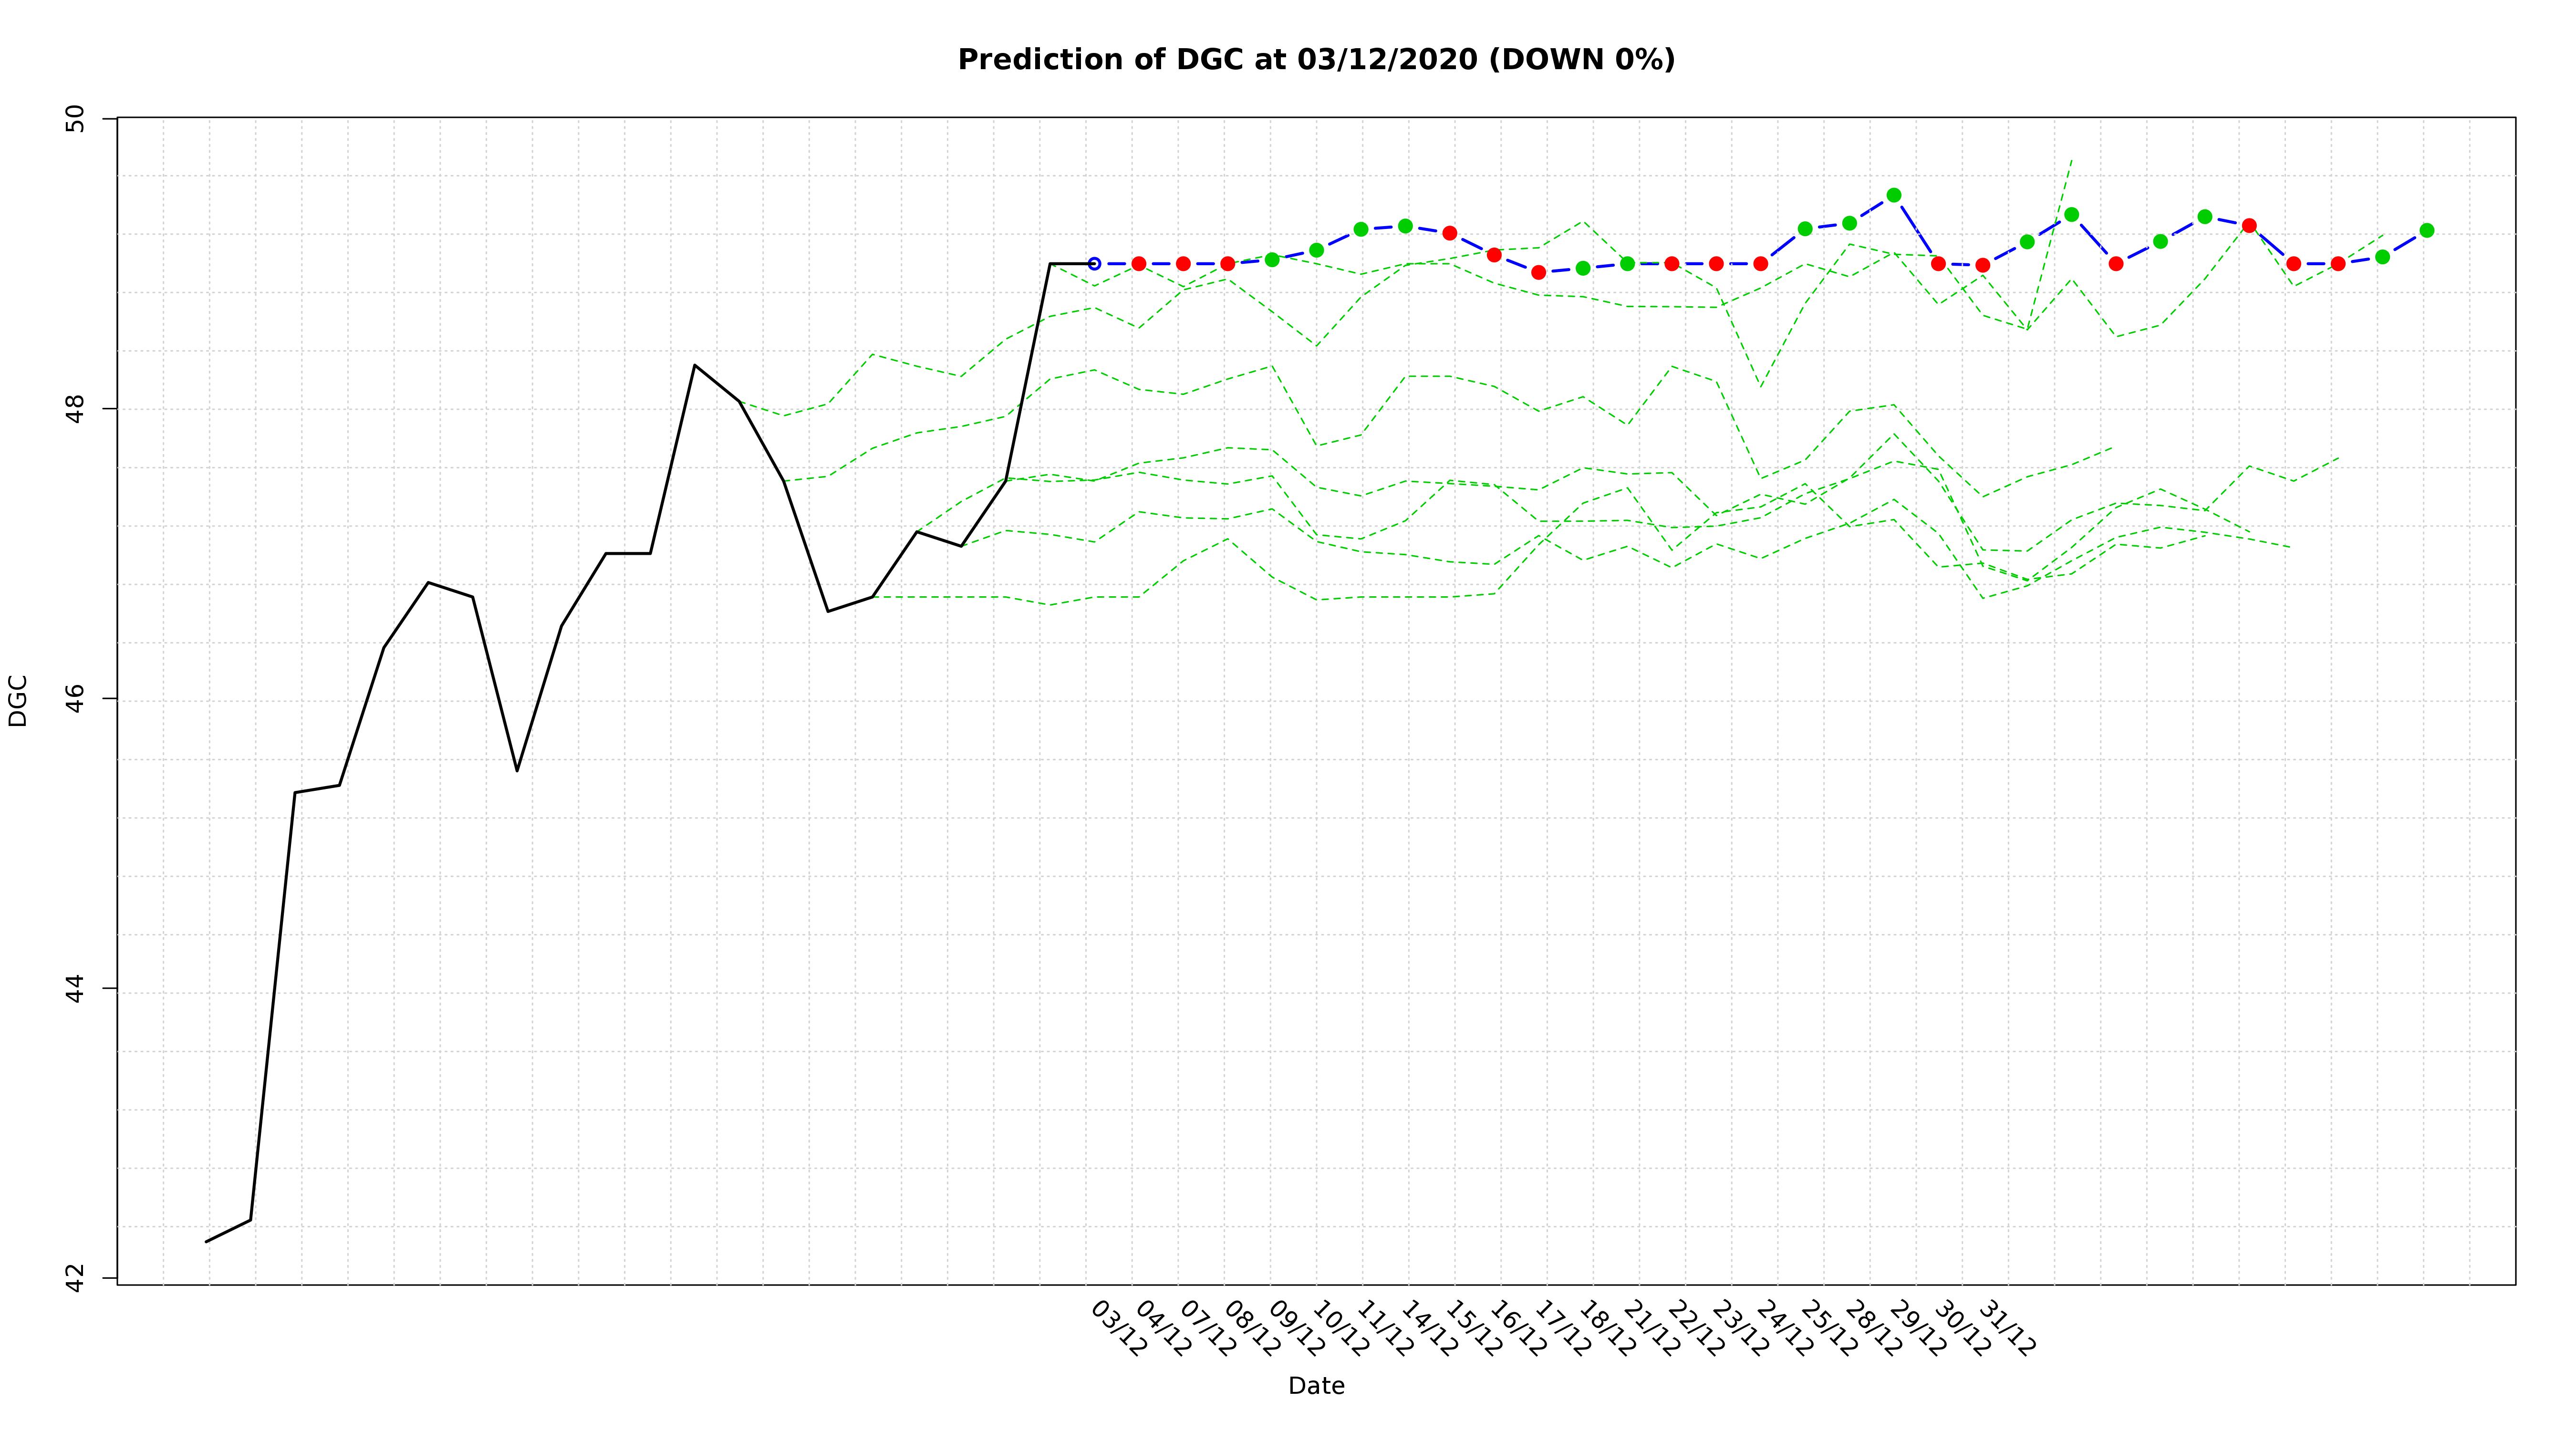This screenshot has height=1431, width=2576.
Task: Click the '48' y-axis tick label
Action: pos(75,409)
